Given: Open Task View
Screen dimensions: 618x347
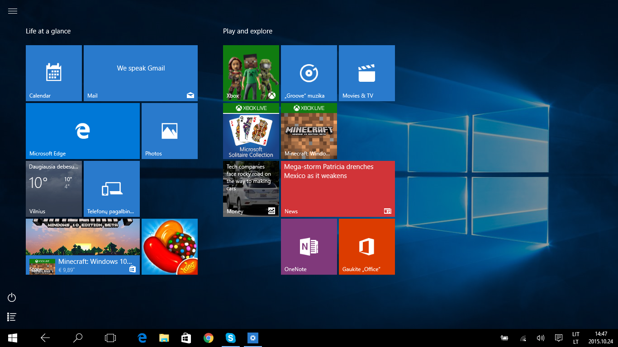Looking at the screenshot, I should [110, 338].
